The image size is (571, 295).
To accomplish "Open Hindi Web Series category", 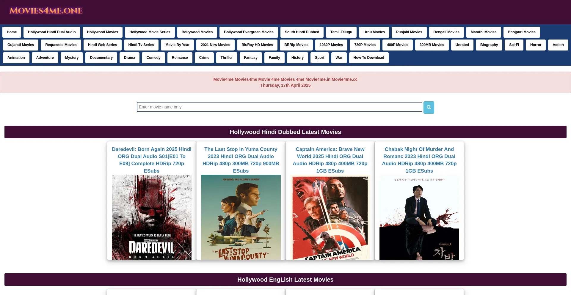I will 102,45.
